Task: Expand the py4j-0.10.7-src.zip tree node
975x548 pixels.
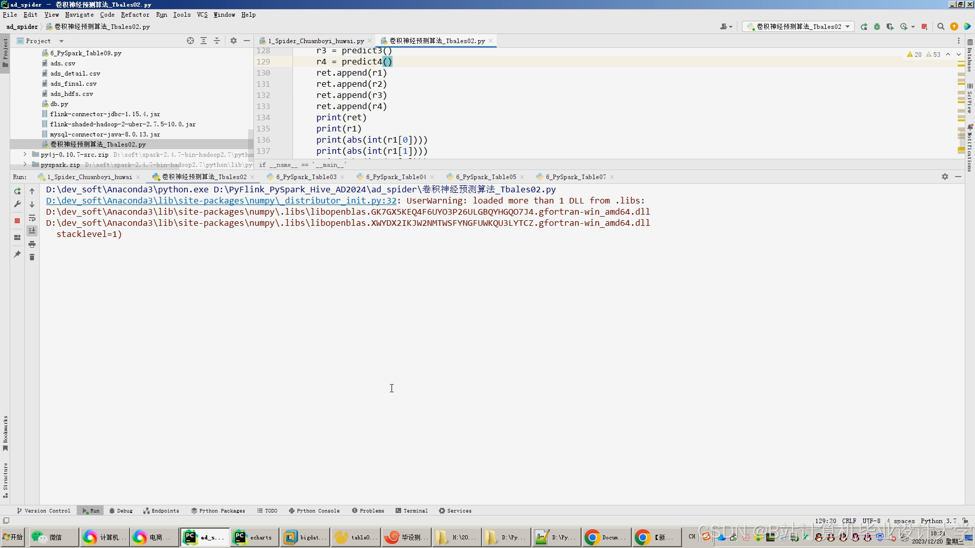Action: (25, 154)
